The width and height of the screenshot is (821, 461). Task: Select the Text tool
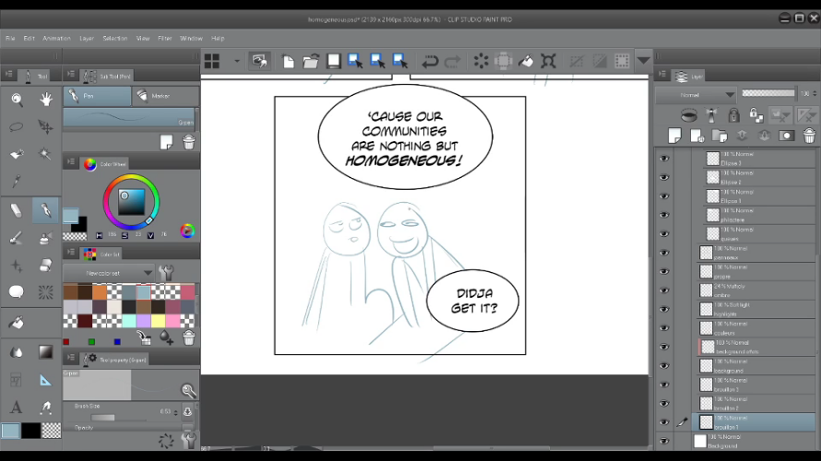click(x=17, y=407)
